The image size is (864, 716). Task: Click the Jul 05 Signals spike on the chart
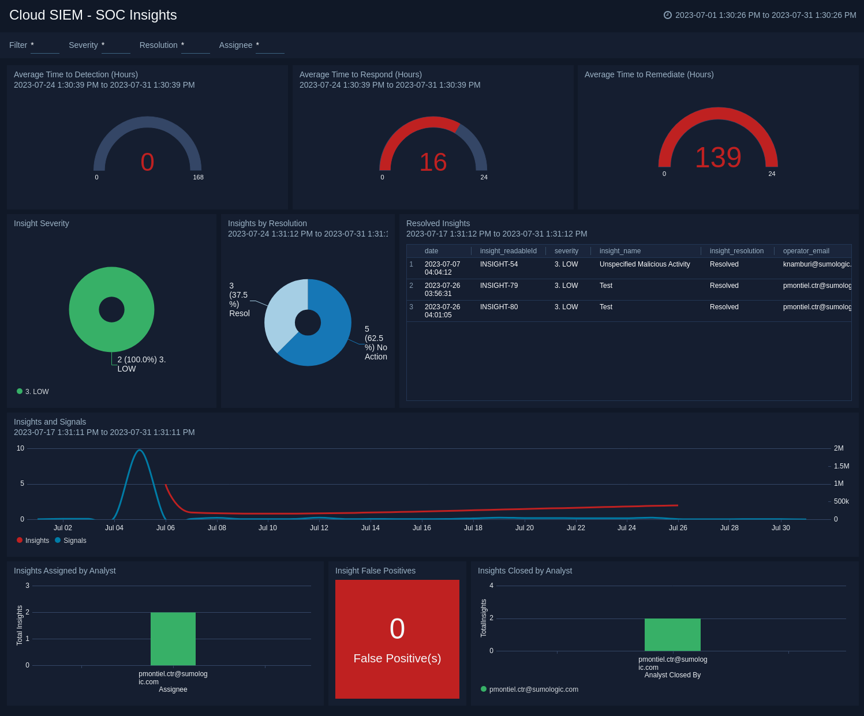[139, 449]
